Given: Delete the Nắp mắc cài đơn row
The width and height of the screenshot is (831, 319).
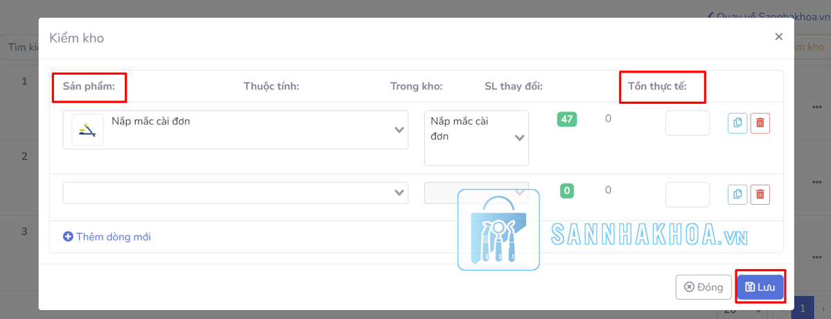Looking at the screenshot, I should pos(760,123).
